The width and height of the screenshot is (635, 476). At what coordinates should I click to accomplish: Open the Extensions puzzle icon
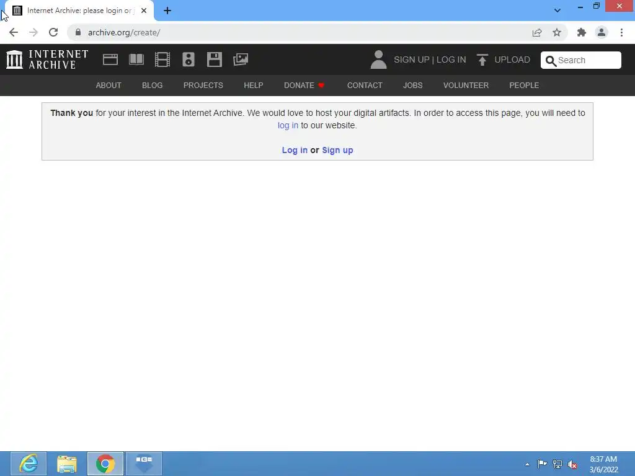[582, 32]
